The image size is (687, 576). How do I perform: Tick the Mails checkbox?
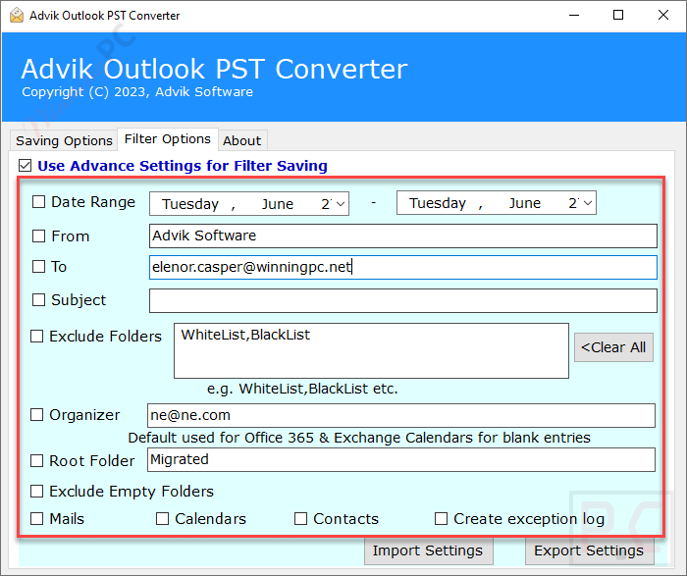tap(36, 519)
